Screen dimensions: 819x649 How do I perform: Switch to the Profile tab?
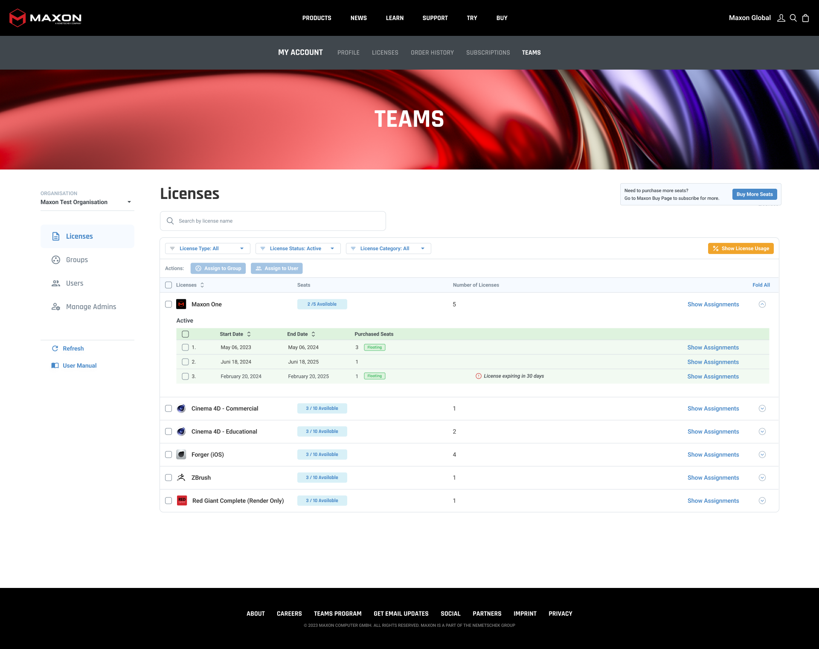coord(349,53)
